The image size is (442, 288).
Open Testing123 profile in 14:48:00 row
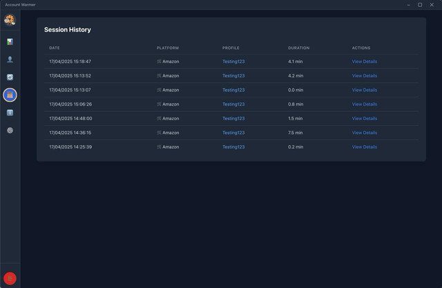click(233, 118)
